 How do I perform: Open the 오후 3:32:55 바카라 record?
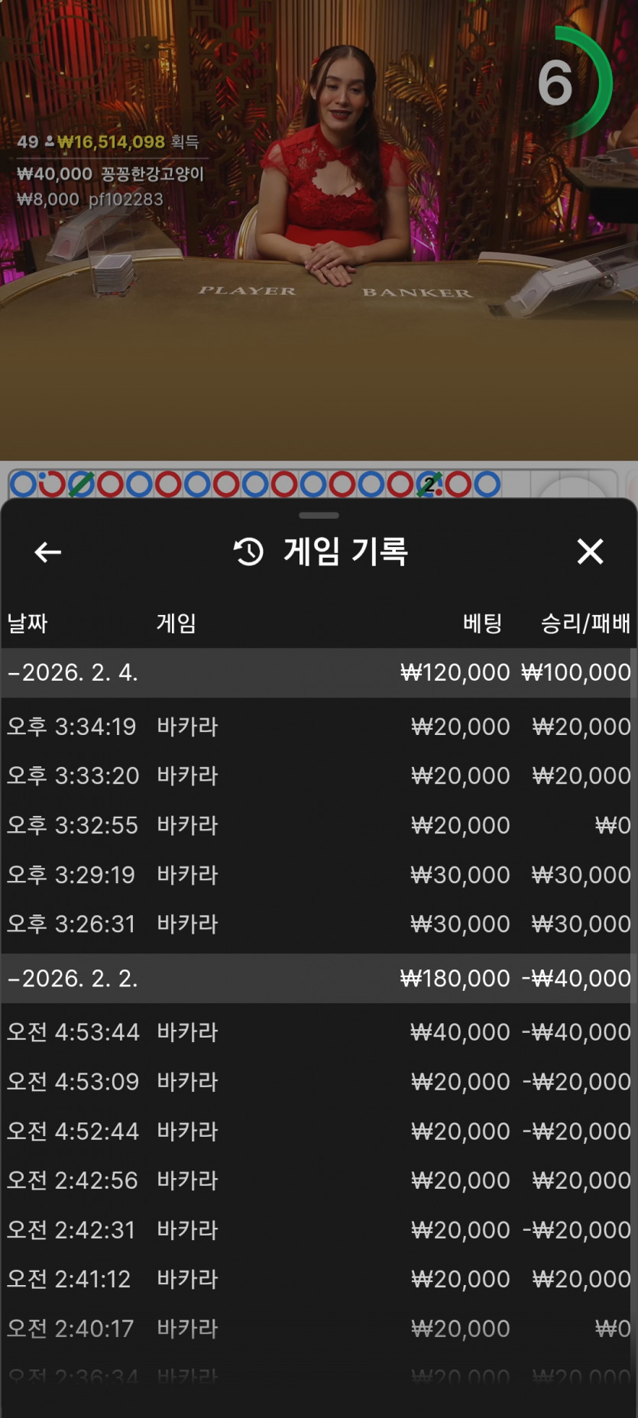tap(318, 825)
